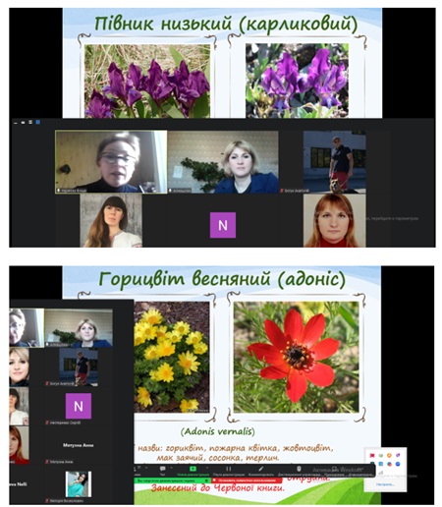Click the purple N avatar in top window
This screenshot has height=507, width=442.
click(223, 225)
